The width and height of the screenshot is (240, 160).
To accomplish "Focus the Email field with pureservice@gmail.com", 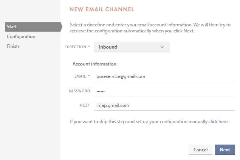I will (164, 76).
